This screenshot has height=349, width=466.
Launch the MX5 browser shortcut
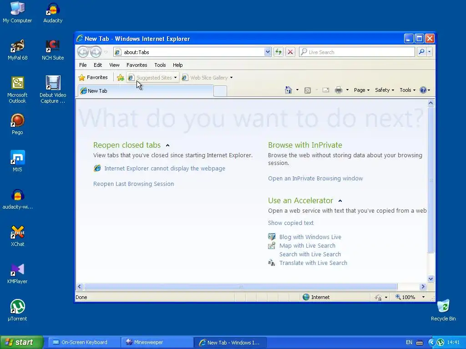point(17,162)
